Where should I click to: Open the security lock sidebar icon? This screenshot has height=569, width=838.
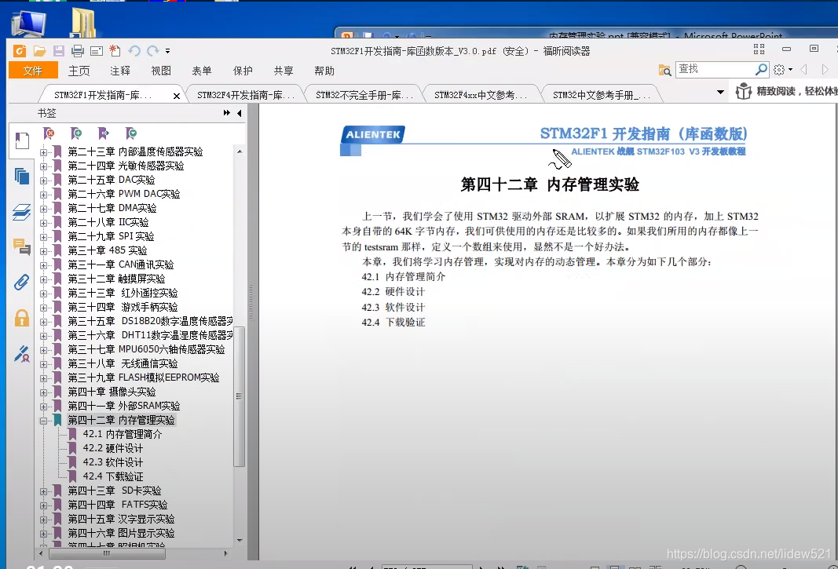pyautogui.click(x=22, y=318)
